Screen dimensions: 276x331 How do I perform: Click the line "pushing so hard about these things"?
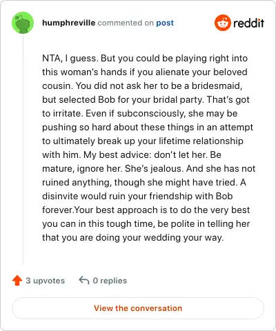148,128
